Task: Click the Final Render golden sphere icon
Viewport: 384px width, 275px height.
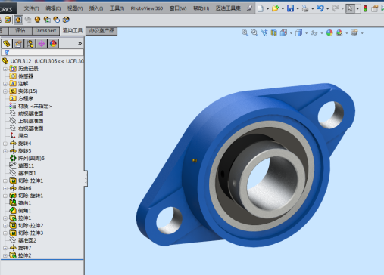Action: point(37,20)
